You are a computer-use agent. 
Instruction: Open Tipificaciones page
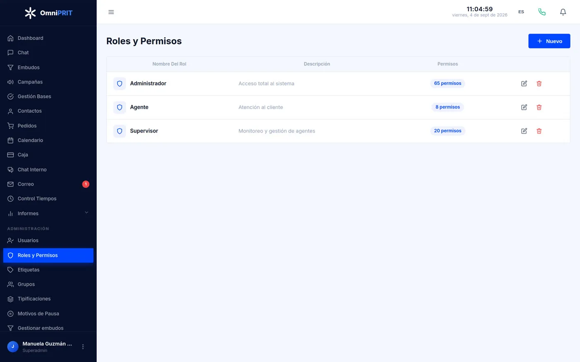[x=48, y=299]
